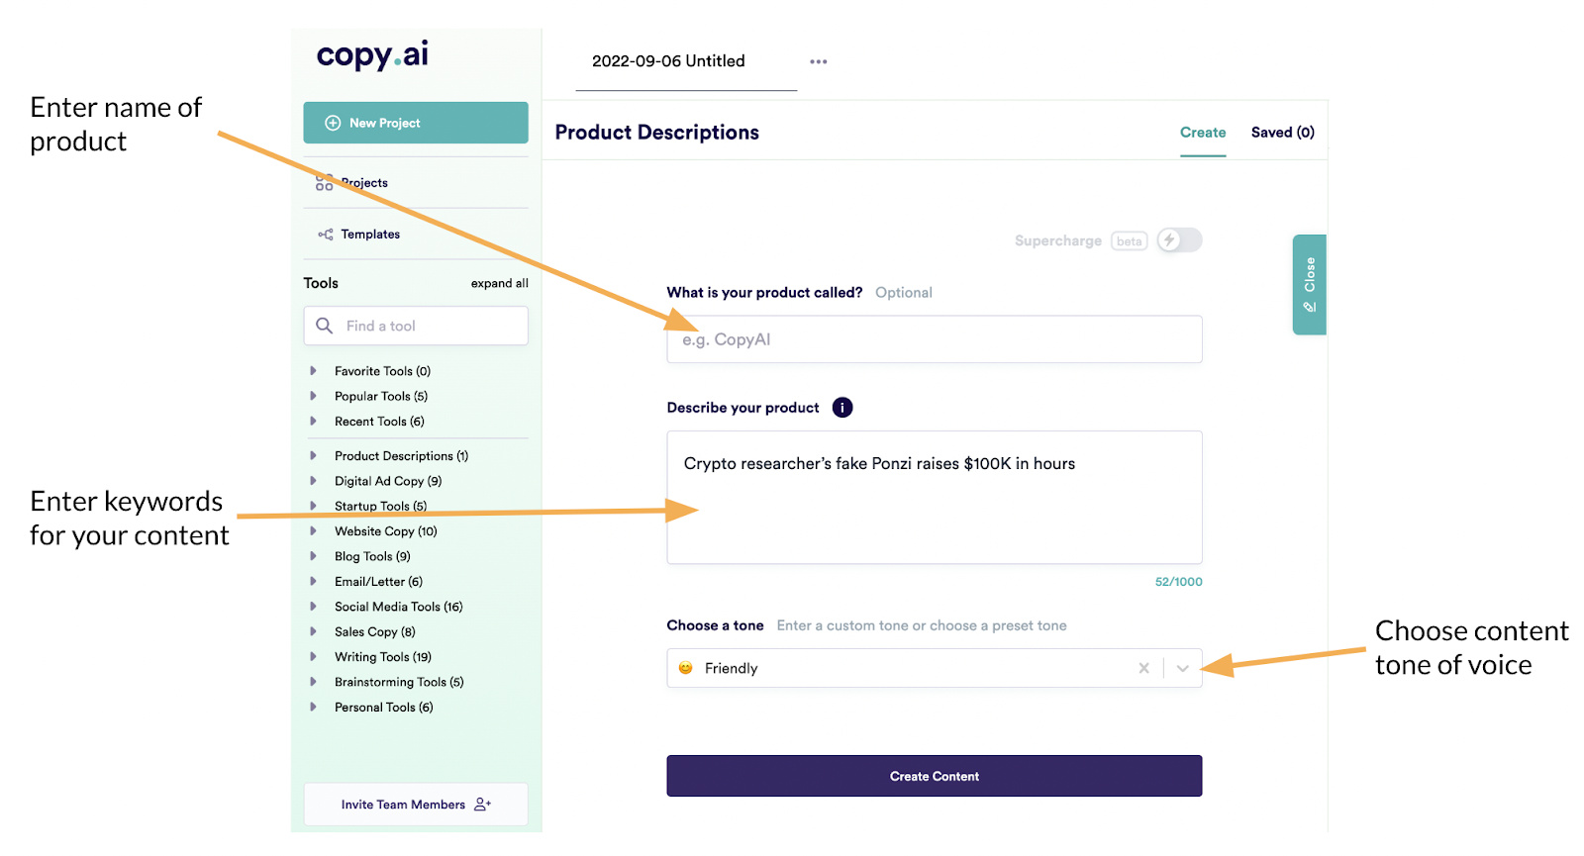
Task: Click the product name input field
Action: (x=934, y=339)
